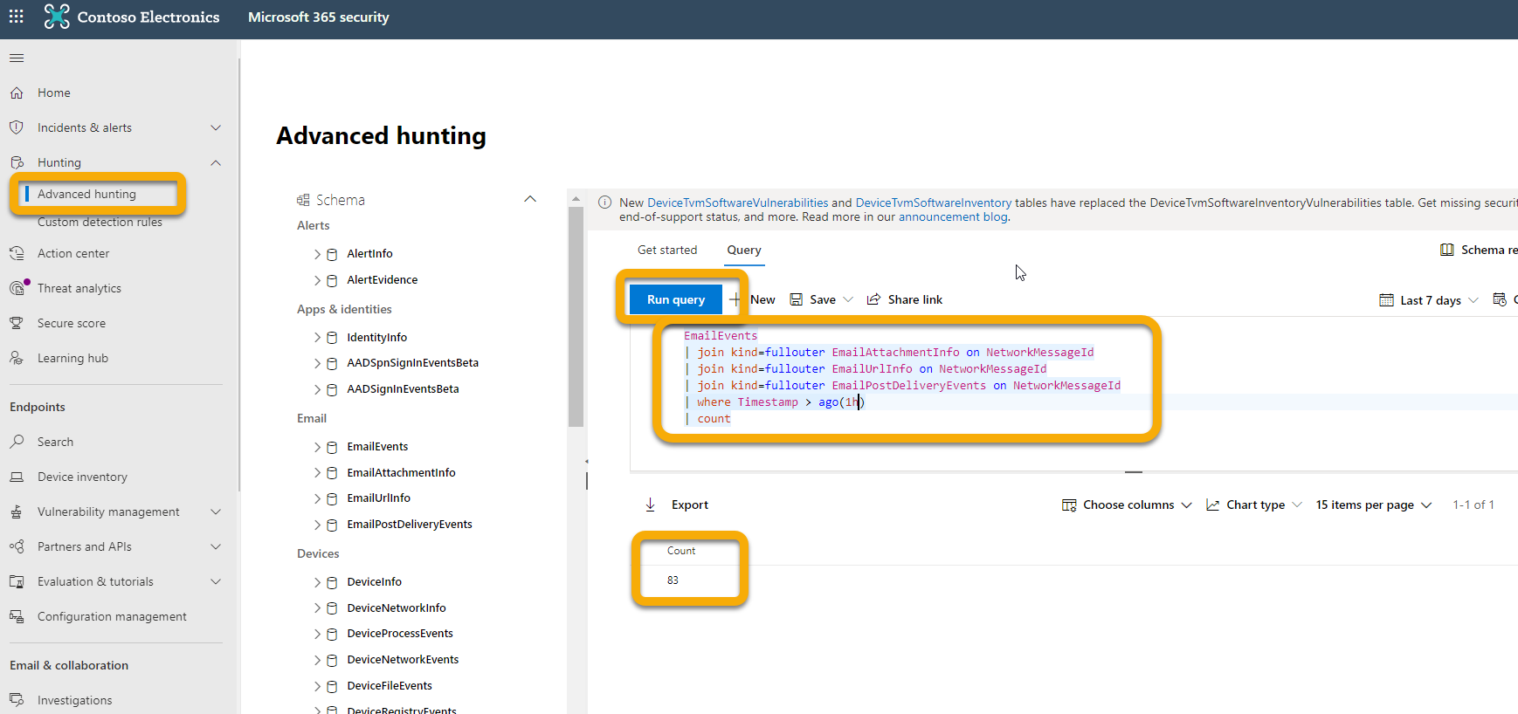Viewport: 1518px width, 714px height.
Task: Click the Export download arrow icon
Action: coord(650,505)
